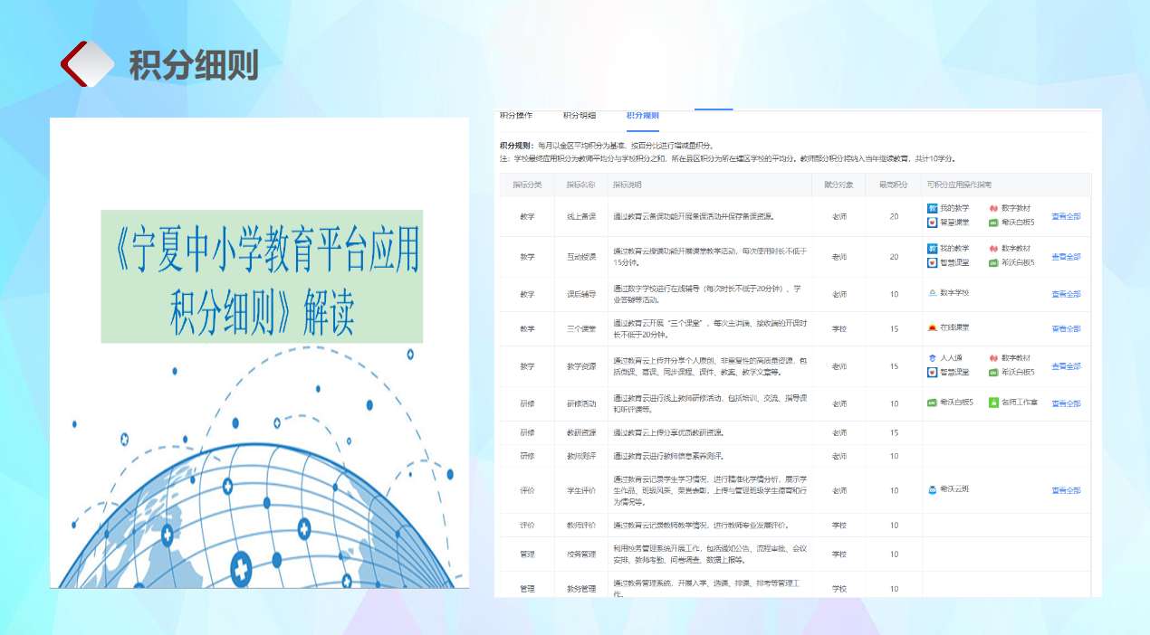Screen dimensions: 1150x635
Task: Click the red diamond bullet beside 积分细则 title
Action: (87, 64)
